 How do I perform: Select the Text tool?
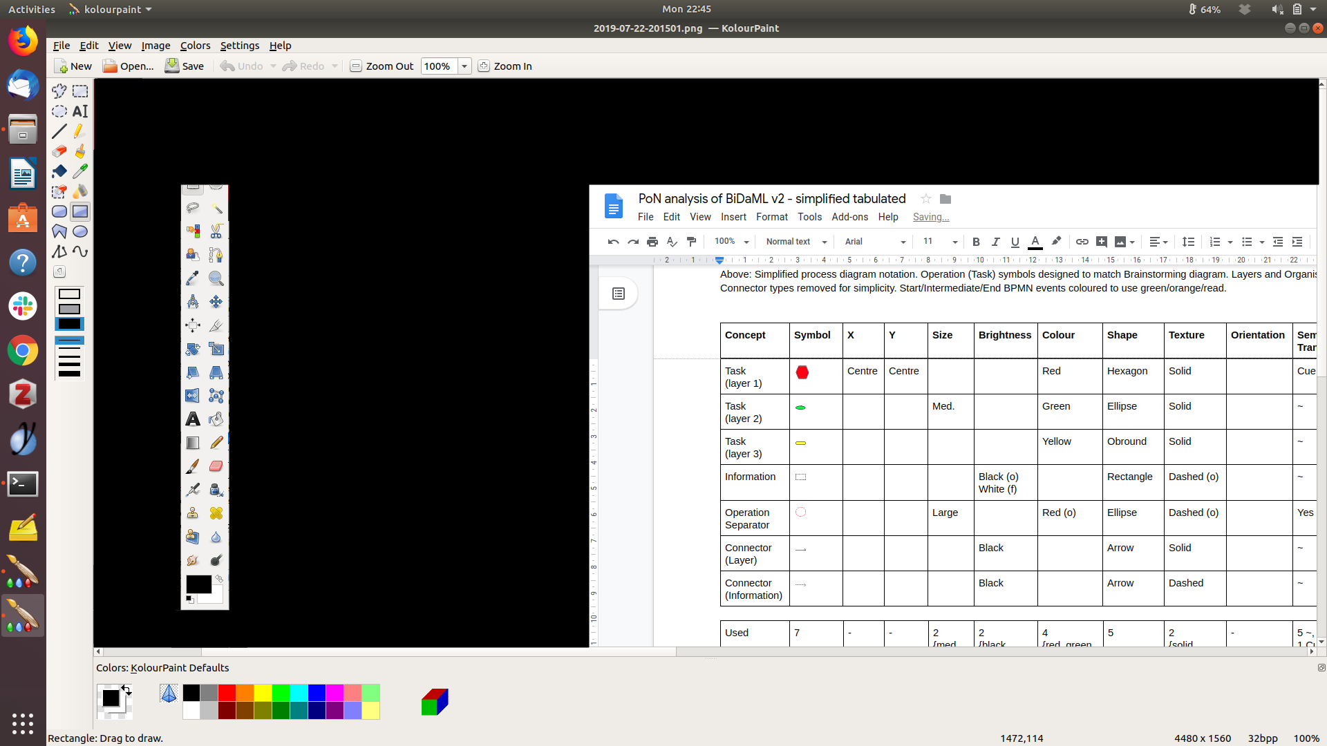pyautogui.click(x=80, y=111)
